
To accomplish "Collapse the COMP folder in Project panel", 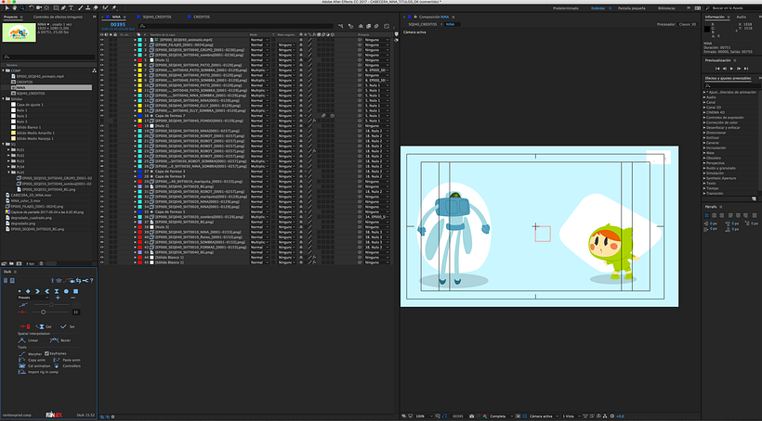I will 5,70.
